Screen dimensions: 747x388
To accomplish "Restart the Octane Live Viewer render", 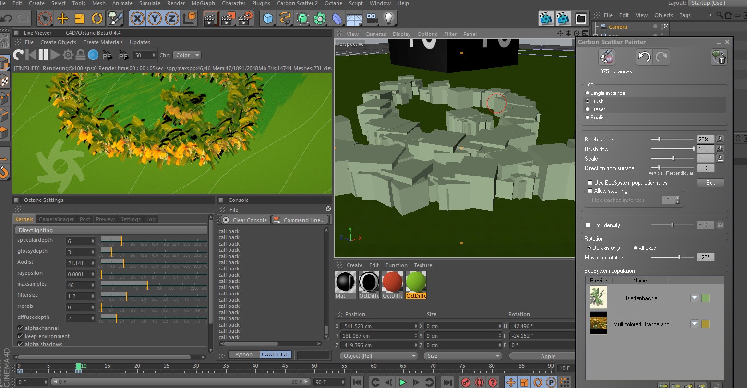I will click(18, 55).
